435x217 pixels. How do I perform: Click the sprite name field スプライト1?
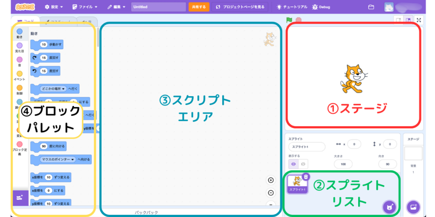(307, 147)
